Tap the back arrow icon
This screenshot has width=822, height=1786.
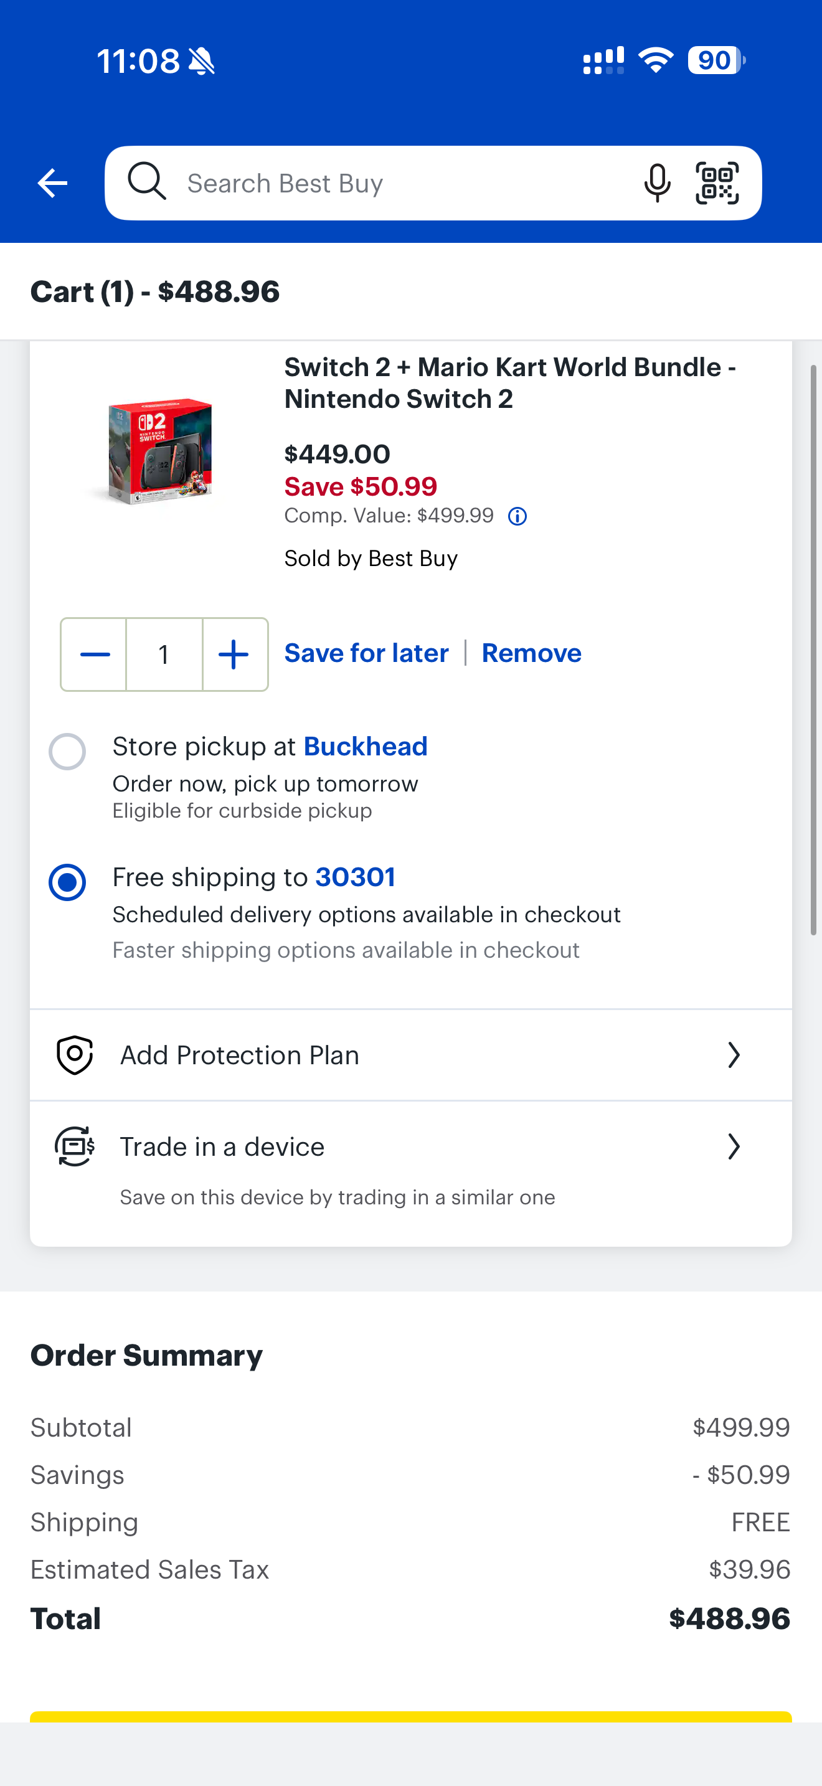pyautogui.click(x=52, y=183)
